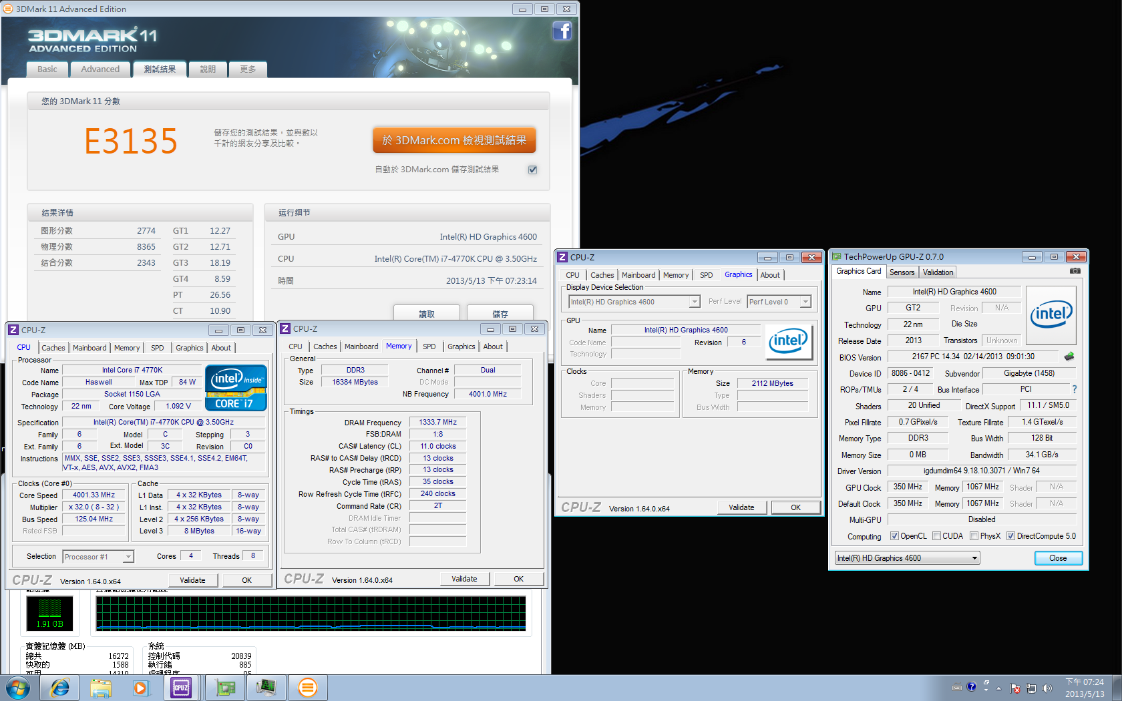Click Show Desktop strip at taskbar end
The height and width of the screenshot is (701, 1122).
[x=1117, y=688]
